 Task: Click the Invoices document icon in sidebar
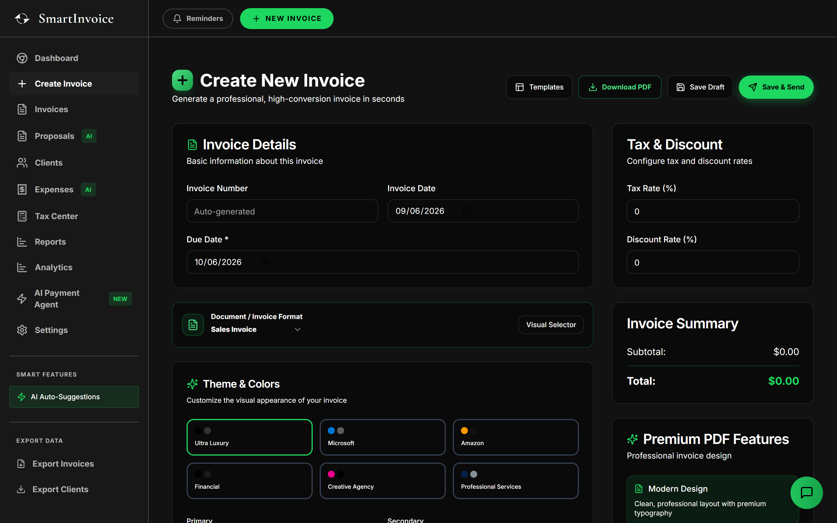(x=22, y=109)
